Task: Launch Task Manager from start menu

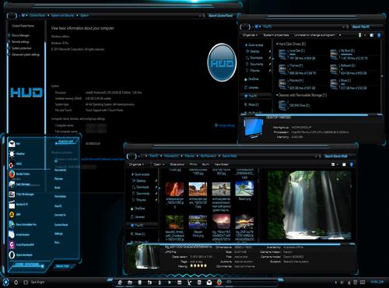Action: [19, 184]
